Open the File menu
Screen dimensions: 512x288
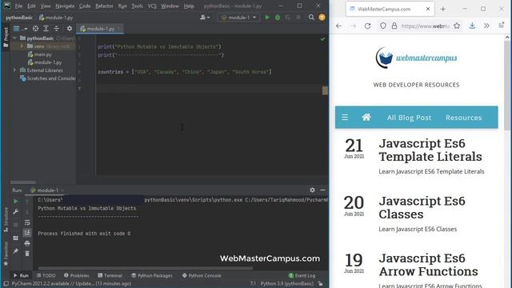coord(18,6)
